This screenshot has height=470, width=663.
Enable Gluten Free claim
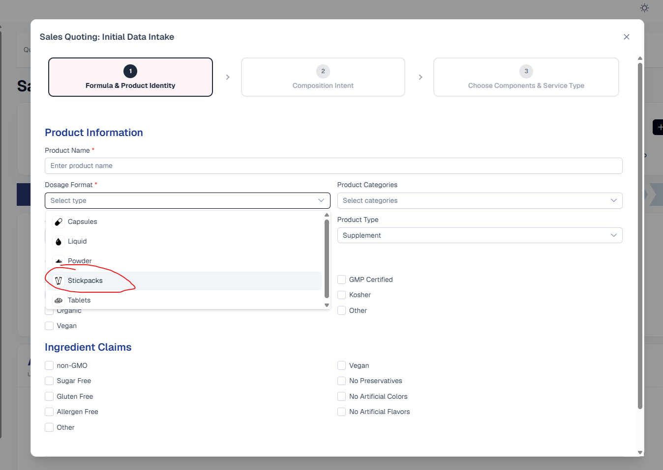point(49,396)
